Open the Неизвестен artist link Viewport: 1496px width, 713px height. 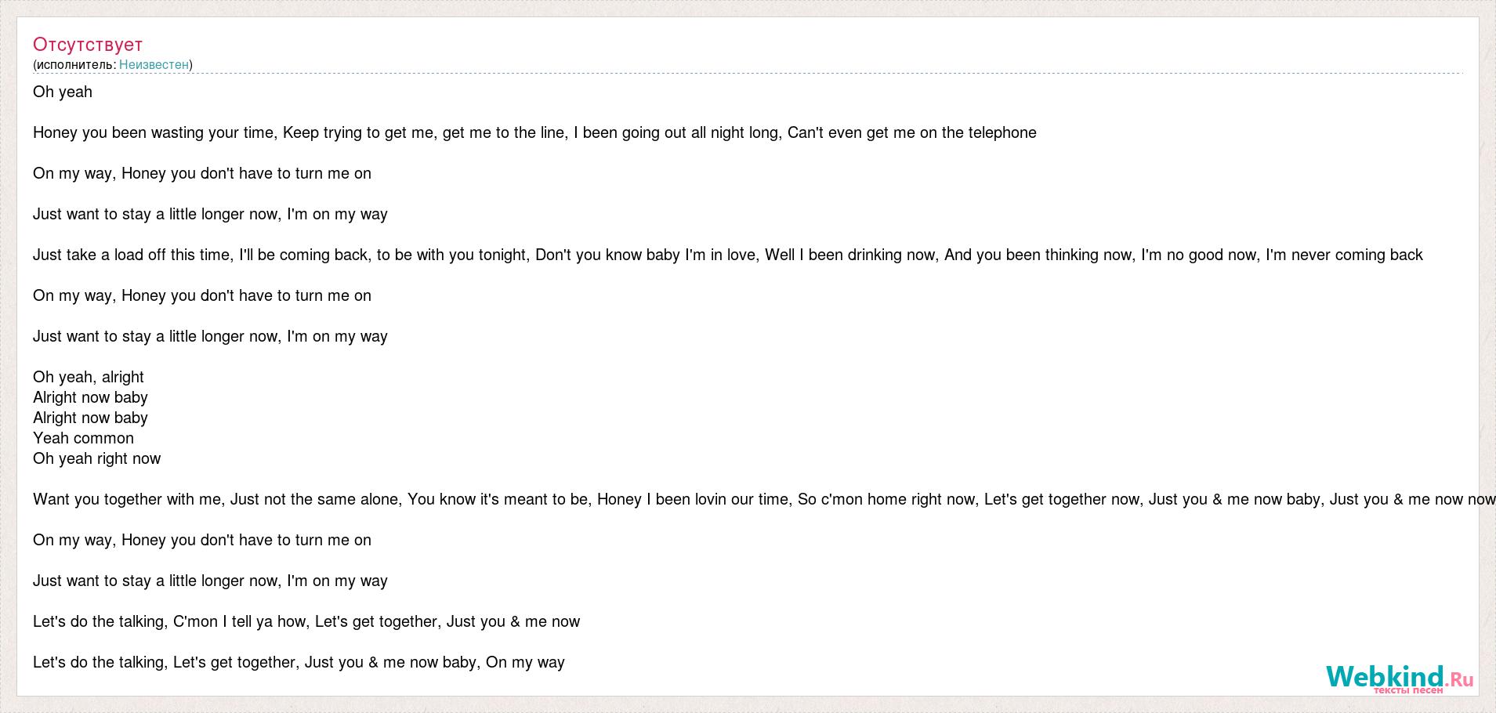(154, 64)
